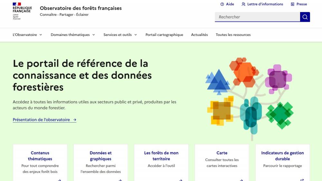Click the 'Connaître - Partager - Éclairer' tagline
Screen dimensions: 322x181
64,14
